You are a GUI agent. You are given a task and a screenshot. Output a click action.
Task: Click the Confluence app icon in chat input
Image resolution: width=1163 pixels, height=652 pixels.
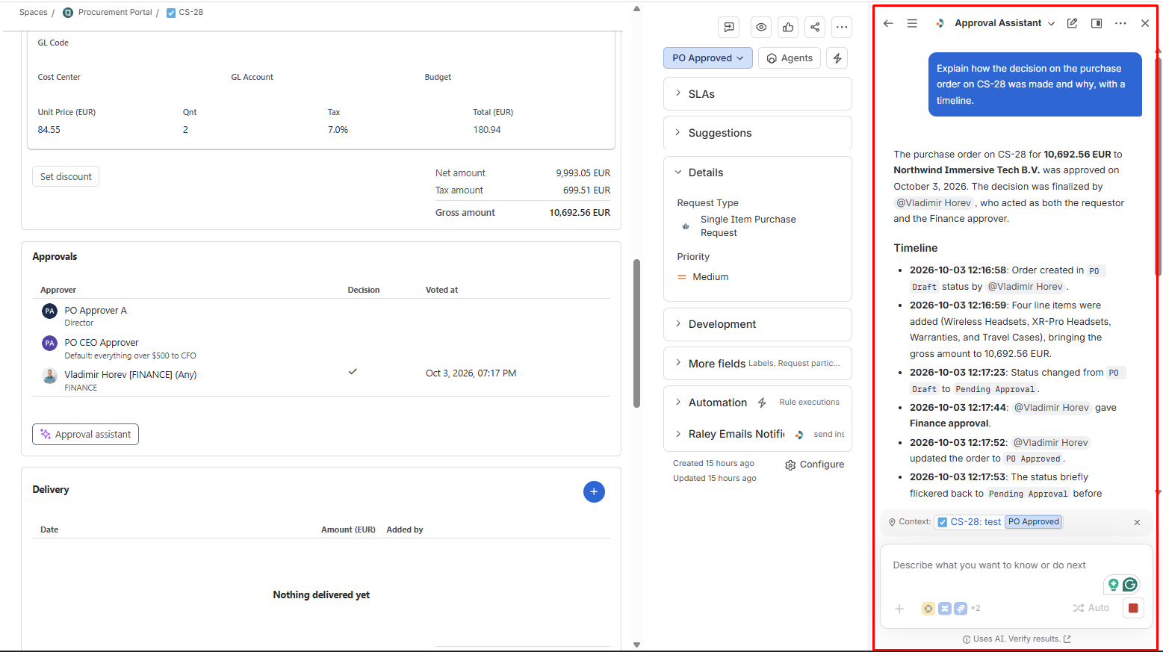tap(944, 609)
